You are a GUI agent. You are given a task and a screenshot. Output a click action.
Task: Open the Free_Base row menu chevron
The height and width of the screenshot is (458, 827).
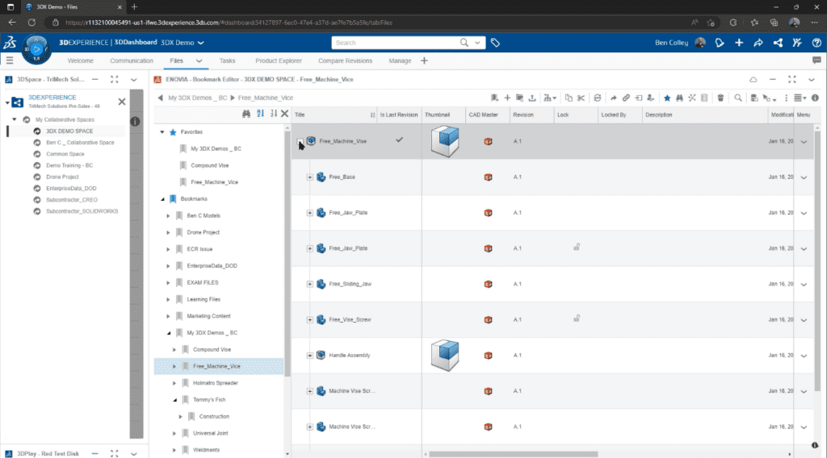(804, 177)
